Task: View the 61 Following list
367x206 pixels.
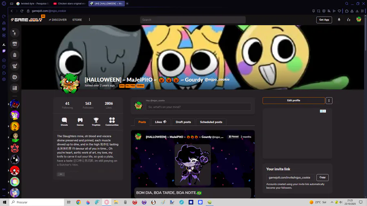Action: (x=67, y=105)
